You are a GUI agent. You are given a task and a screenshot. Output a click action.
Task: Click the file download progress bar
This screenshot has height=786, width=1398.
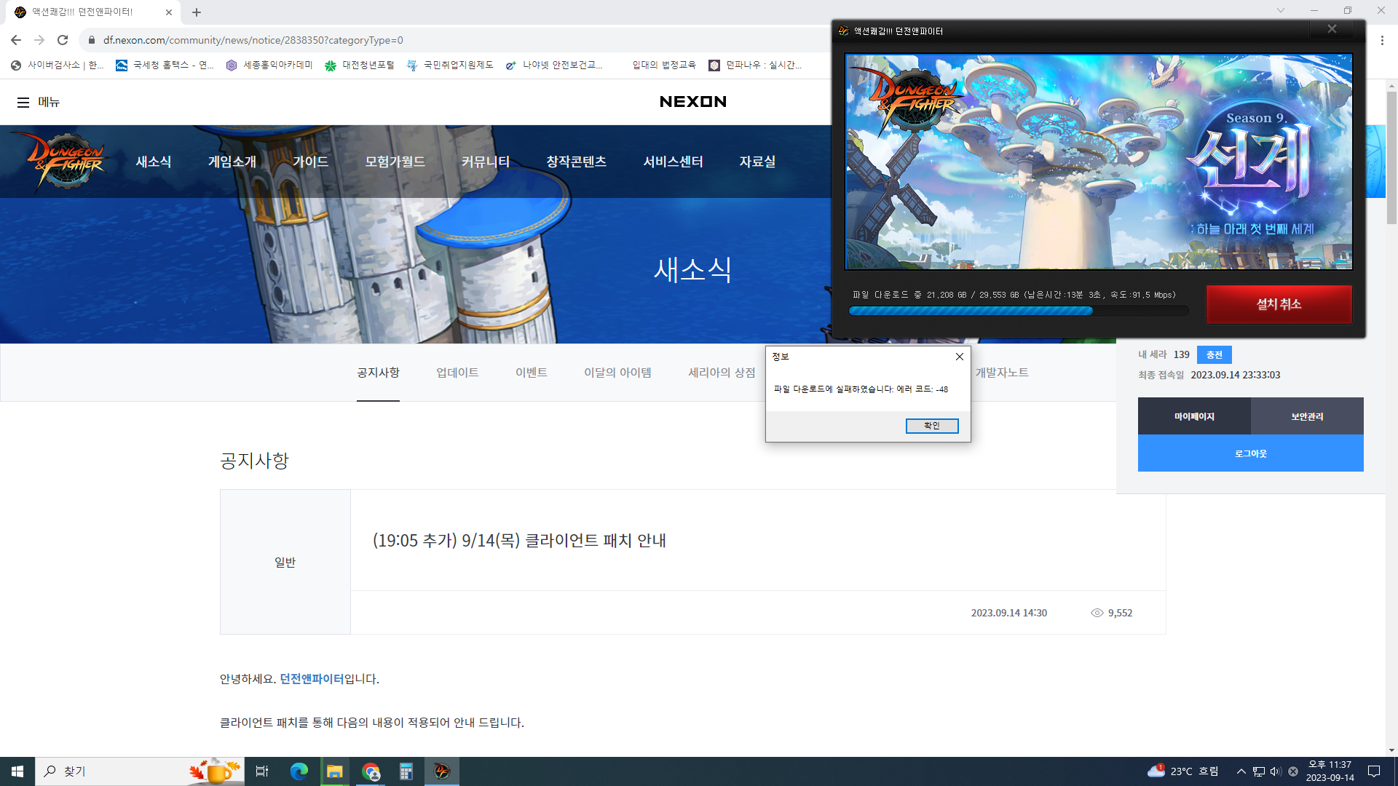[x=1018, y=311]
